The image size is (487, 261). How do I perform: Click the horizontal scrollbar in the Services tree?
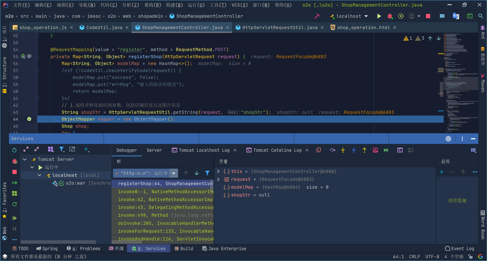(x=58, y=242)
